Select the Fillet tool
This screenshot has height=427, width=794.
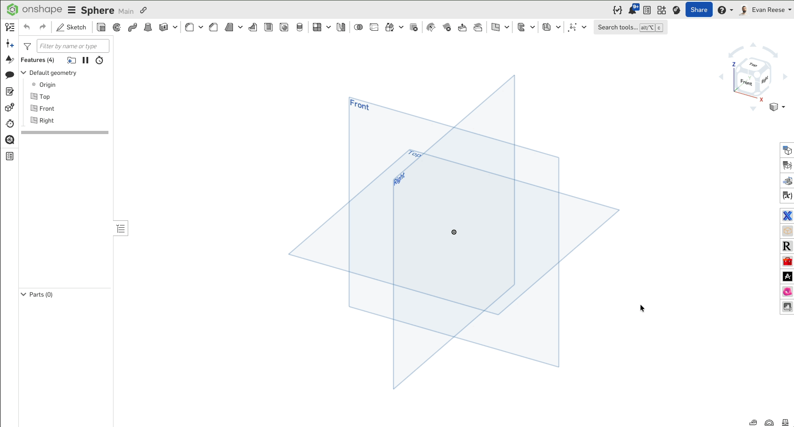coord(189,28)
